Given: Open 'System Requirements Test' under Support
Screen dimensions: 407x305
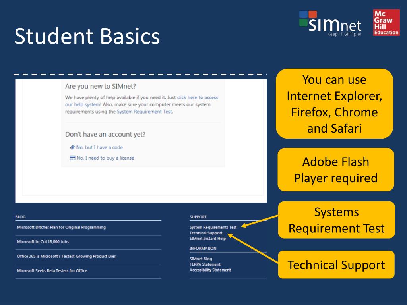Looking at the screenshot, I should coord(213,227).
